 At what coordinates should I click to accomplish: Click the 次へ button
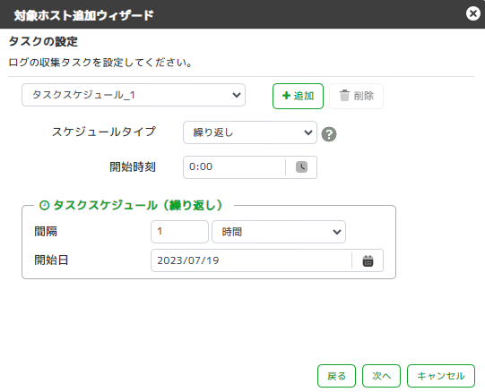(381, 376)
